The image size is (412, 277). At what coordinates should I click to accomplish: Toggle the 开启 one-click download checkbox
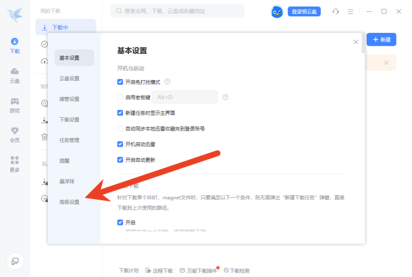tap(120, 223)
